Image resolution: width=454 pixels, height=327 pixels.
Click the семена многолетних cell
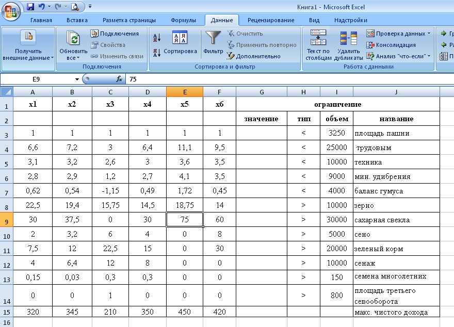[x=396, y=277]
